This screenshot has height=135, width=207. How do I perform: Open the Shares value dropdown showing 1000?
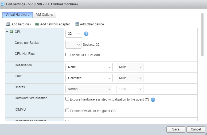(130, 89)
